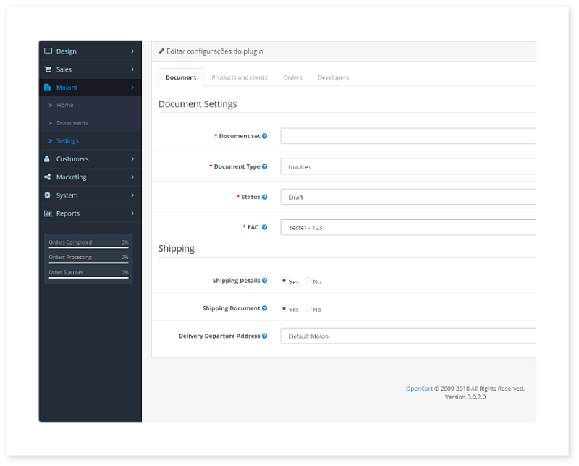Click the Marketing share icon
The width and height of the screenshot is (579, 466).
click(x=47, y=177)
